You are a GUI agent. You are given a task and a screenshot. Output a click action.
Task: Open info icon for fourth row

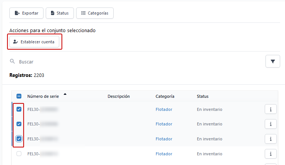click(x=270, y=154)
